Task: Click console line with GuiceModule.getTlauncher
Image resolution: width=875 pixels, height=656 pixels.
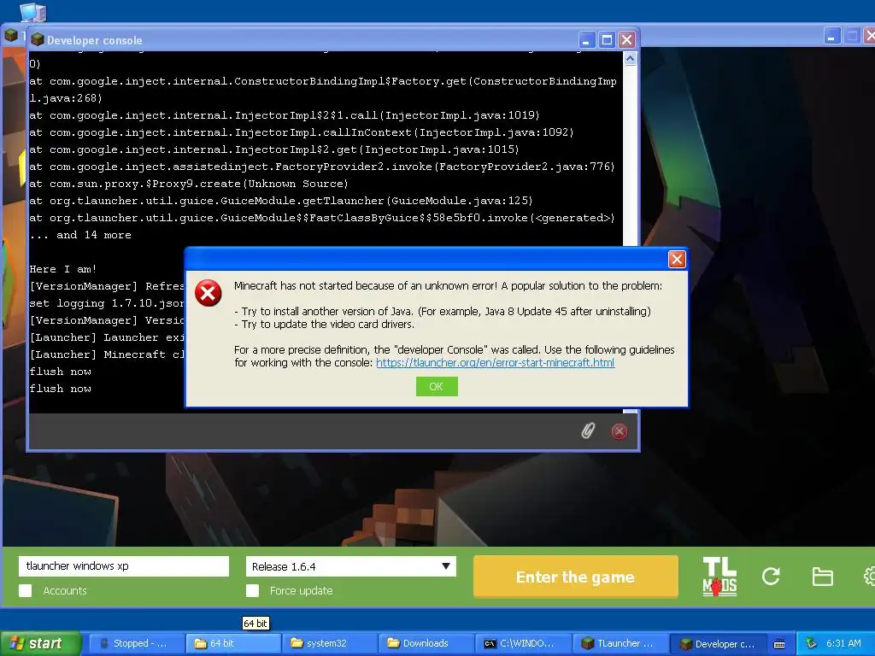Action: 280,201
